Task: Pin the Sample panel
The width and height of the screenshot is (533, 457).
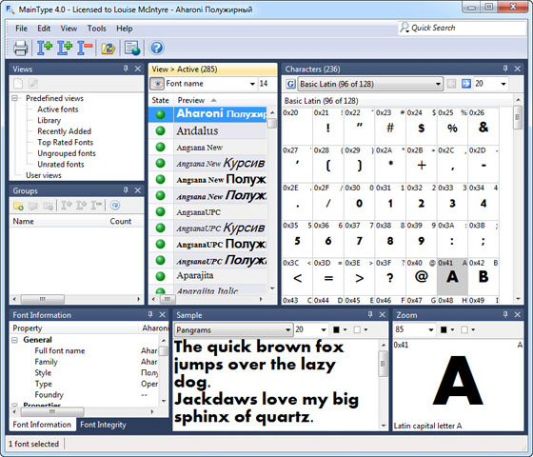Action: 370,314
